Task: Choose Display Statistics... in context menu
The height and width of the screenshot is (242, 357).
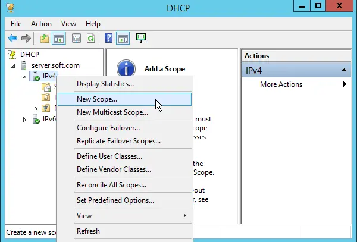Action: pyautogui.click(x=105, y=84)
